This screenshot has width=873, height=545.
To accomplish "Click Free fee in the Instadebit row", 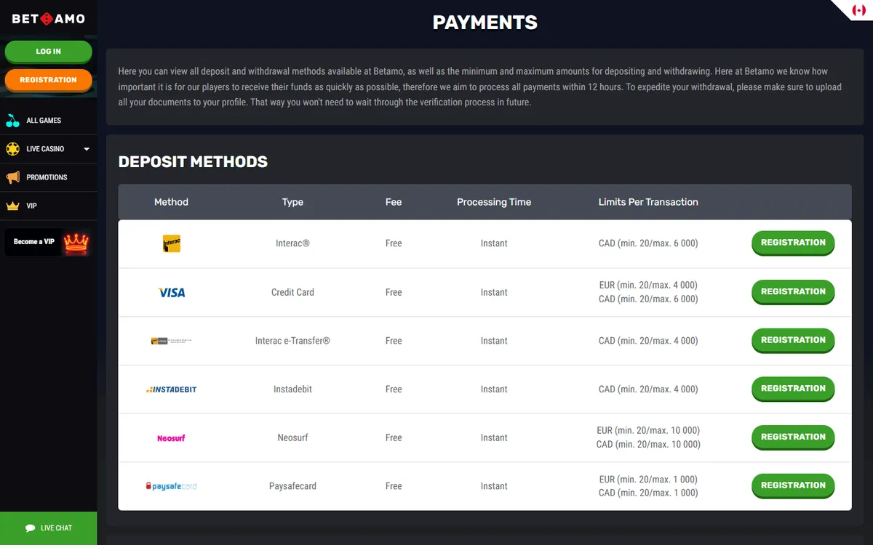I will pos(394,389).
